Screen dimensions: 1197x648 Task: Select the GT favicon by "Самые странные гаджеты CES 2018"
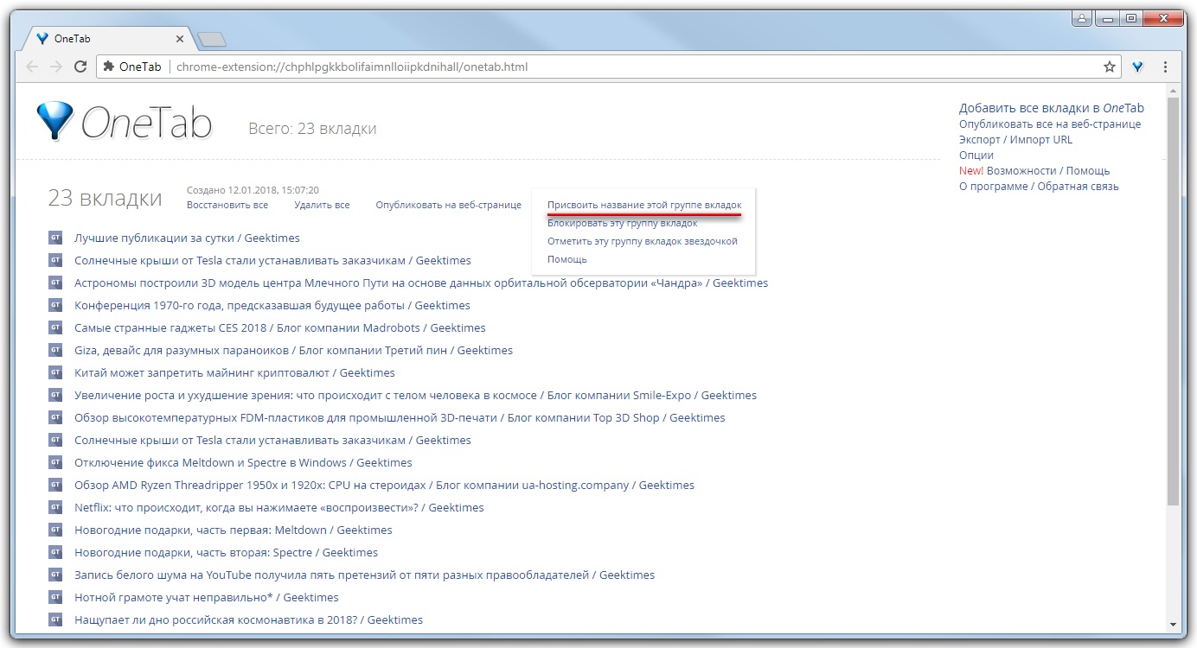pyautogui.click(x=55, y=327)
